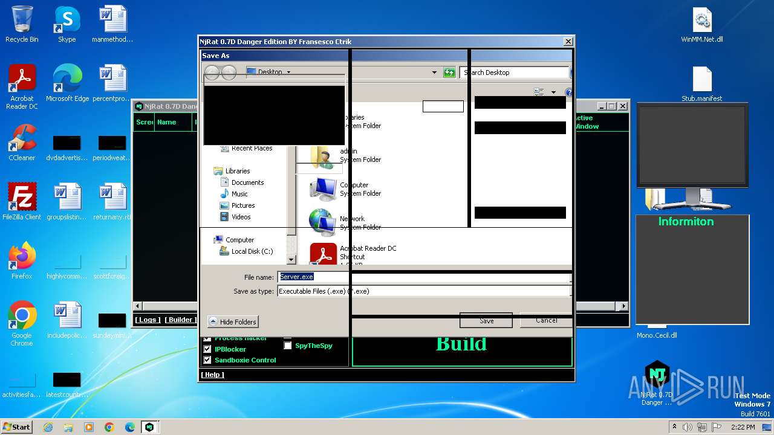Open the [ Logs ] tab in NjRat window
774x435 pixels.
tap(148, 320)
